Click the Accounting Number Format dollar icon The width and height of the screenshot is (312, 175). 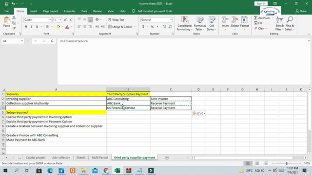143,27
